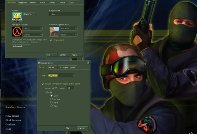Screen dimensions: 197x134
Task: Open the Auto-size crosshair size dropdown
Action: 76,28
